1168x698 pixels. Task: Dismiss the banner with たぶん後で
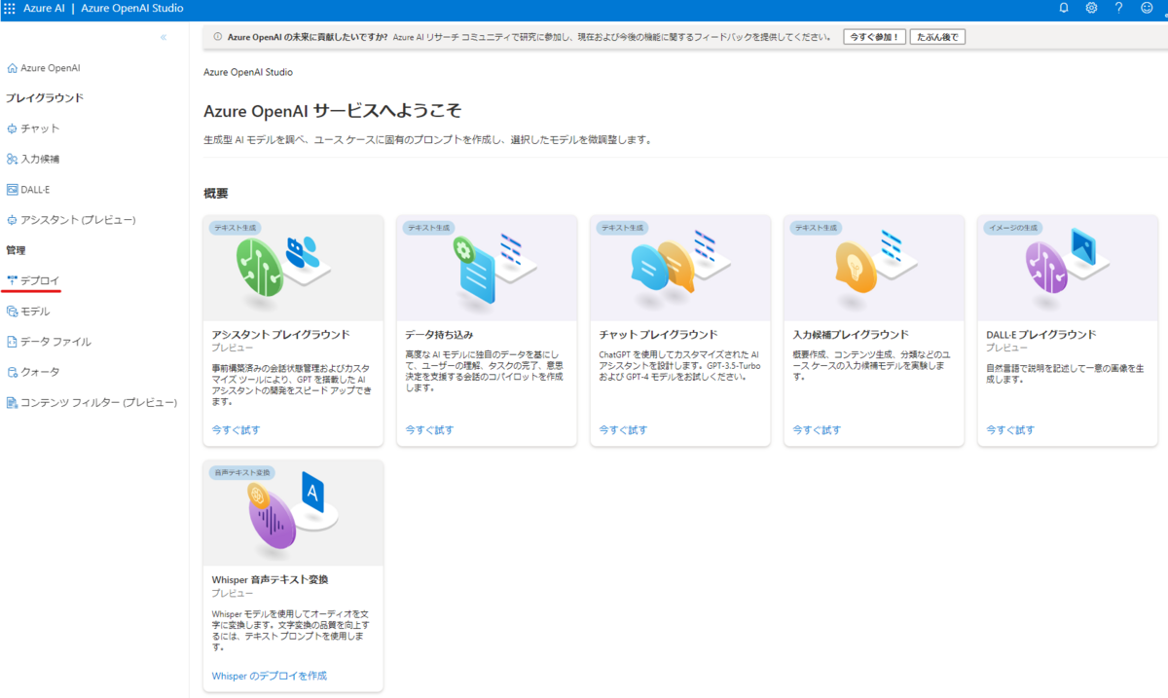pyautogui.click(x=938, y=36)
